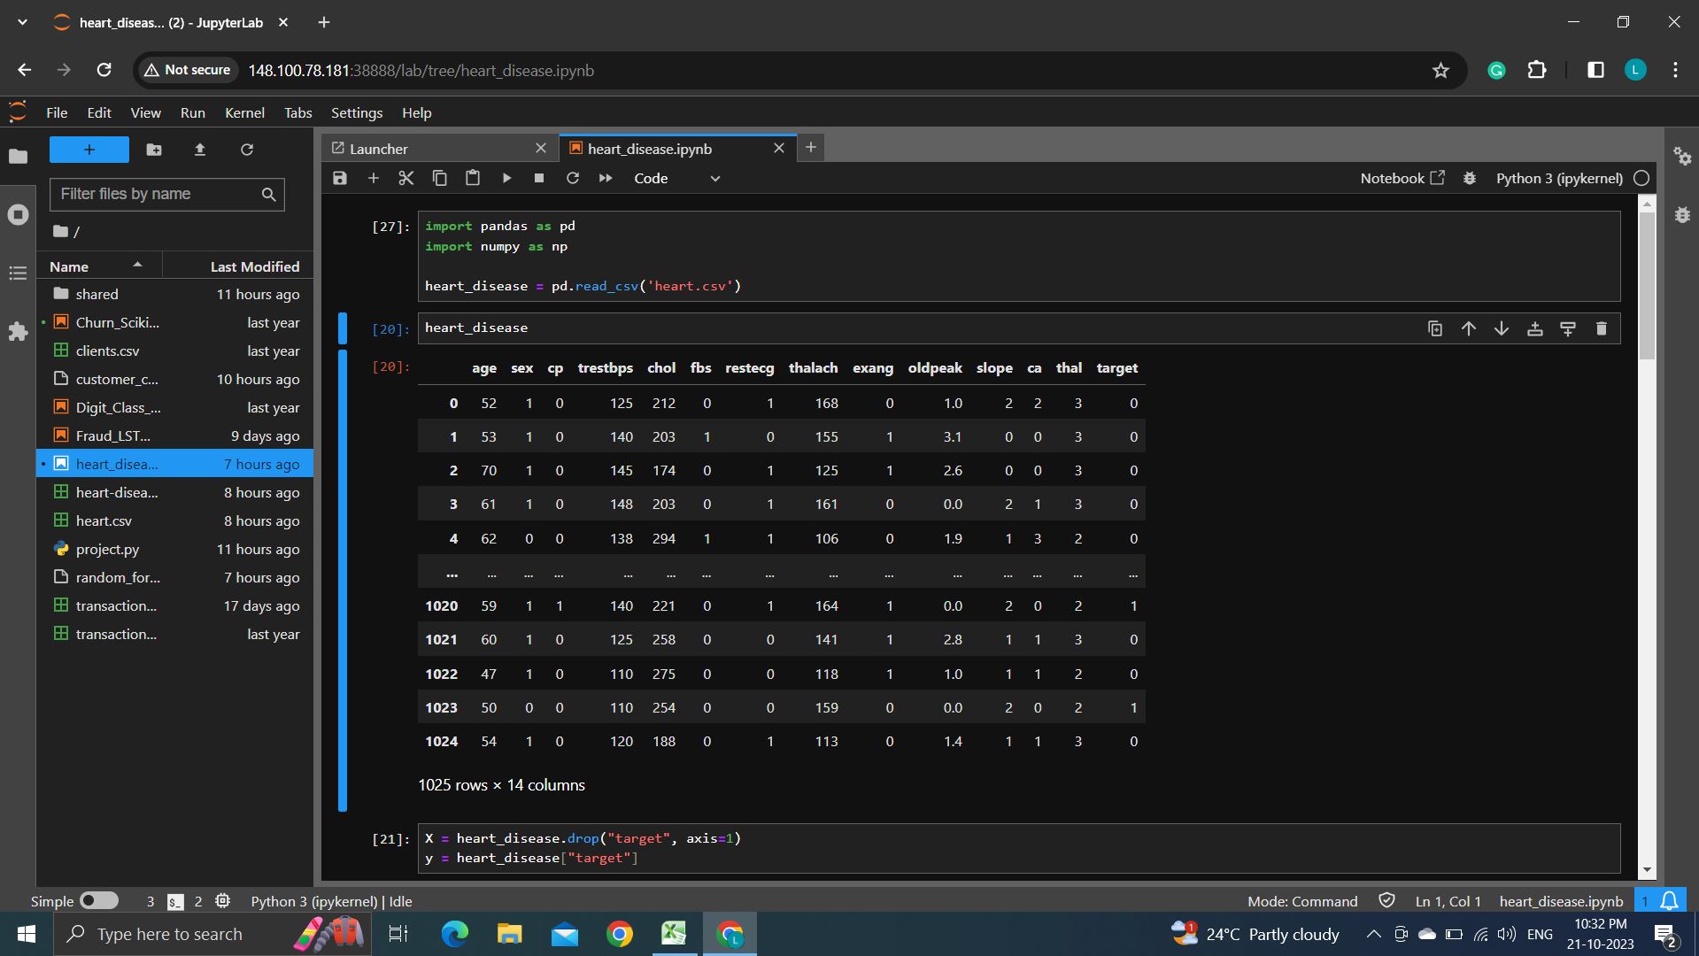
Task: Add a new tab in the work area
Action: (810, 148)
